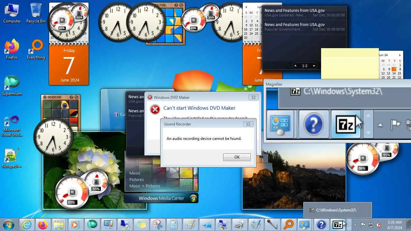Open Windows Media Player taskbar icon
Image resolution: width=411 pixels, height=231 pixels.
click(x=76, y=225)
